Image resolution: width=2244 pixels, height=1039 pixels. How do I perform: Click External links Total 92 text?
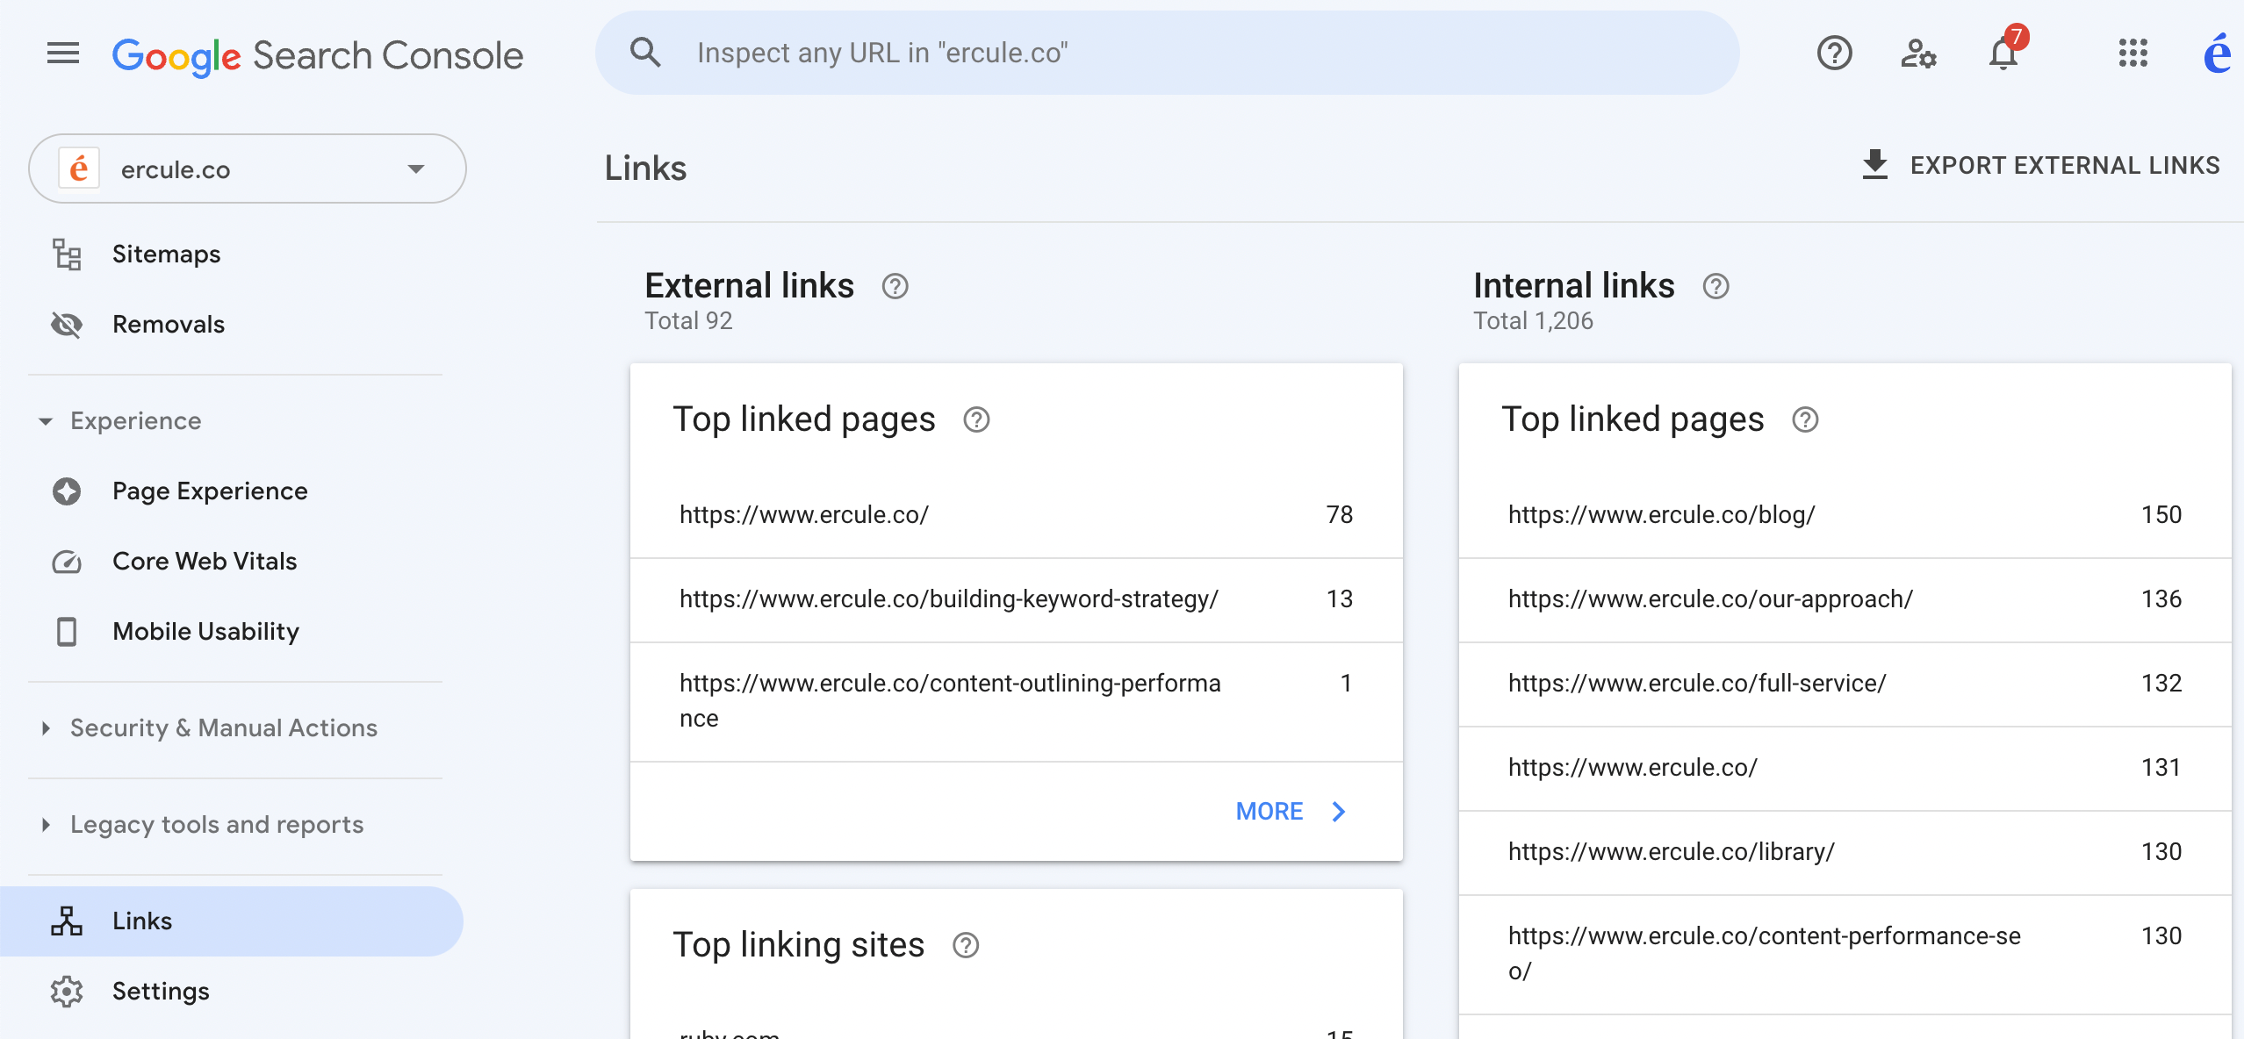coord(688,321)
